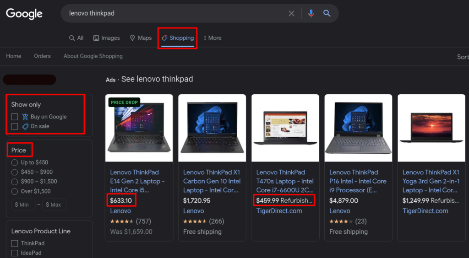Viewport: 469px width, 258px height.
Task: Select $450 – $900 price option
Action: click(x=15, y=172)
